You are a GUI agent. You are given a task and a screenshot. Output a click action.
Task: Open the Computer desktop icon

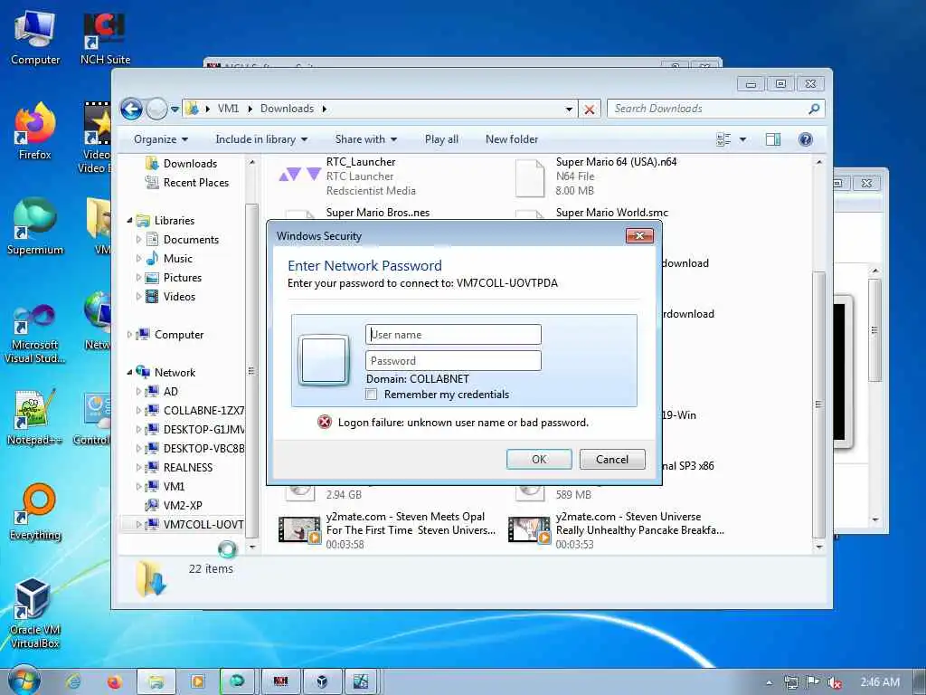coord(35,36)
